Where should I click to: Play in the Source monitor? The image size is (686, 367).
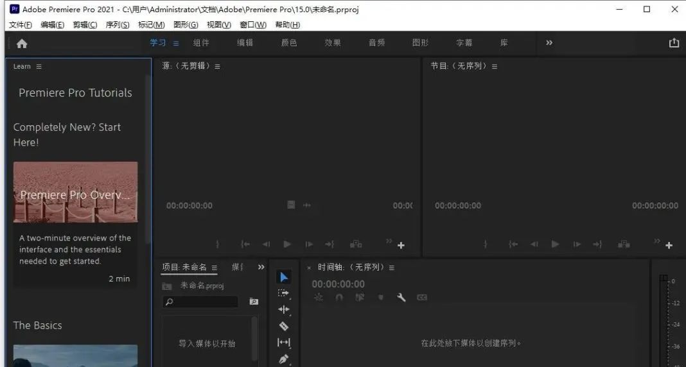[x=287, y=244]
